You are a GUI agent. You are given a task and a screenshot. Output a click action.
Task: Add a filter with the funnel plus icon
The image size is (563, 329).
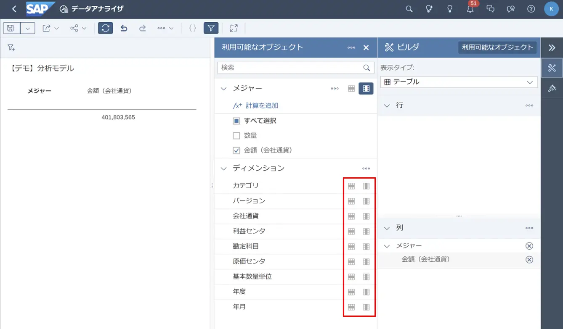11,48
